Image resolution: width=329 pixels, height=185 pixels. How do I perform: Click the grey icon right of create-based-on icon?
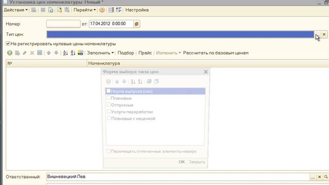(x=67, y=10)
